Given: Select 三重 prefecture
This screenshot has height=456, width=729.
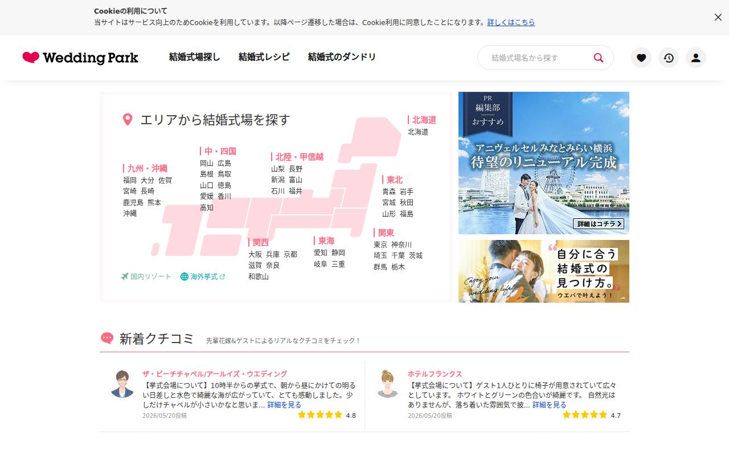Looking at the screenshot, I should coord(338,264).
